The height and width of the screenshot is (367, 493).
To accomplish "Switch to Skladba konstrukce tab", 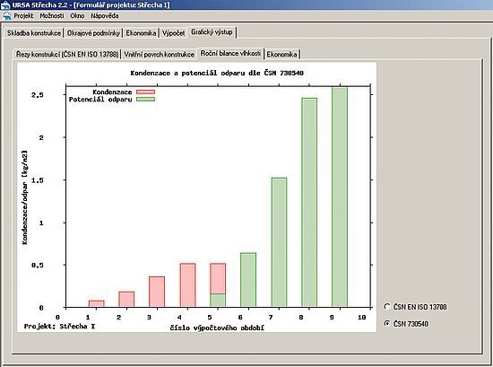I will pyautogui.click(x=34, y=33).
